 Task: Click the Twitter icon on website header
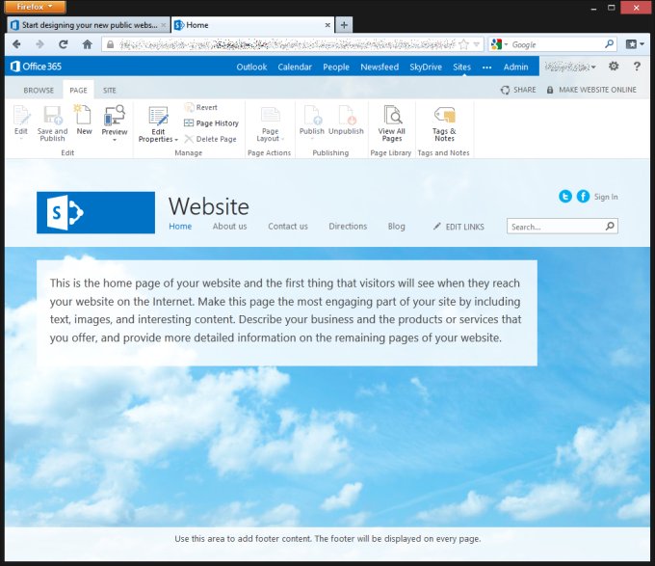[565, 196]
